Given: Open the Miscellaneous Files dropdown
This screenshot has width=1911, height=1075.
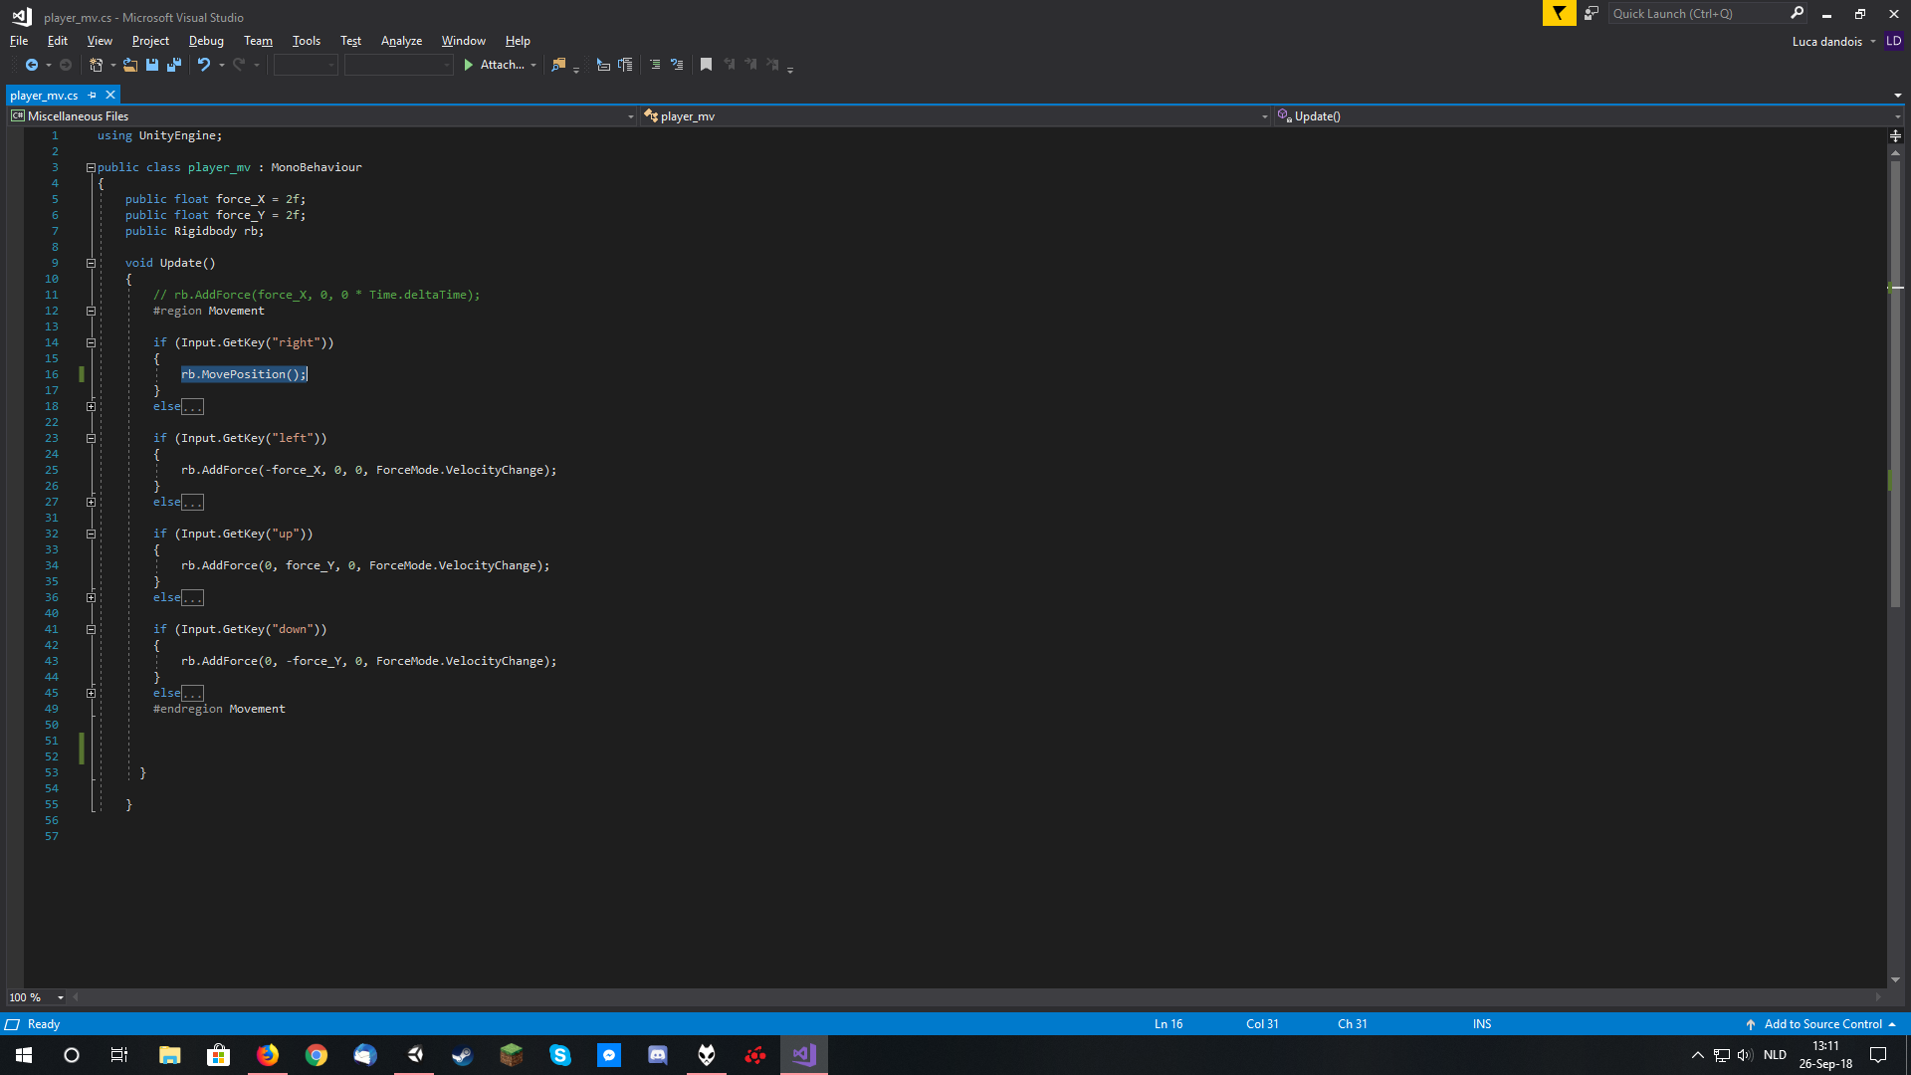Looking at the screenshot, I should point(630,116).
